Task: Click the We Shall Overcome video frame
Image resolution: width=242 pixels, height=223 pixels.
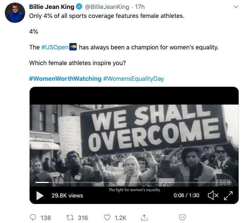Action: 134,142
